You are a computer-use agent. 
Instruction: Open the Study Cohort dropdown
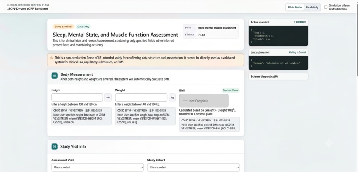194,167
